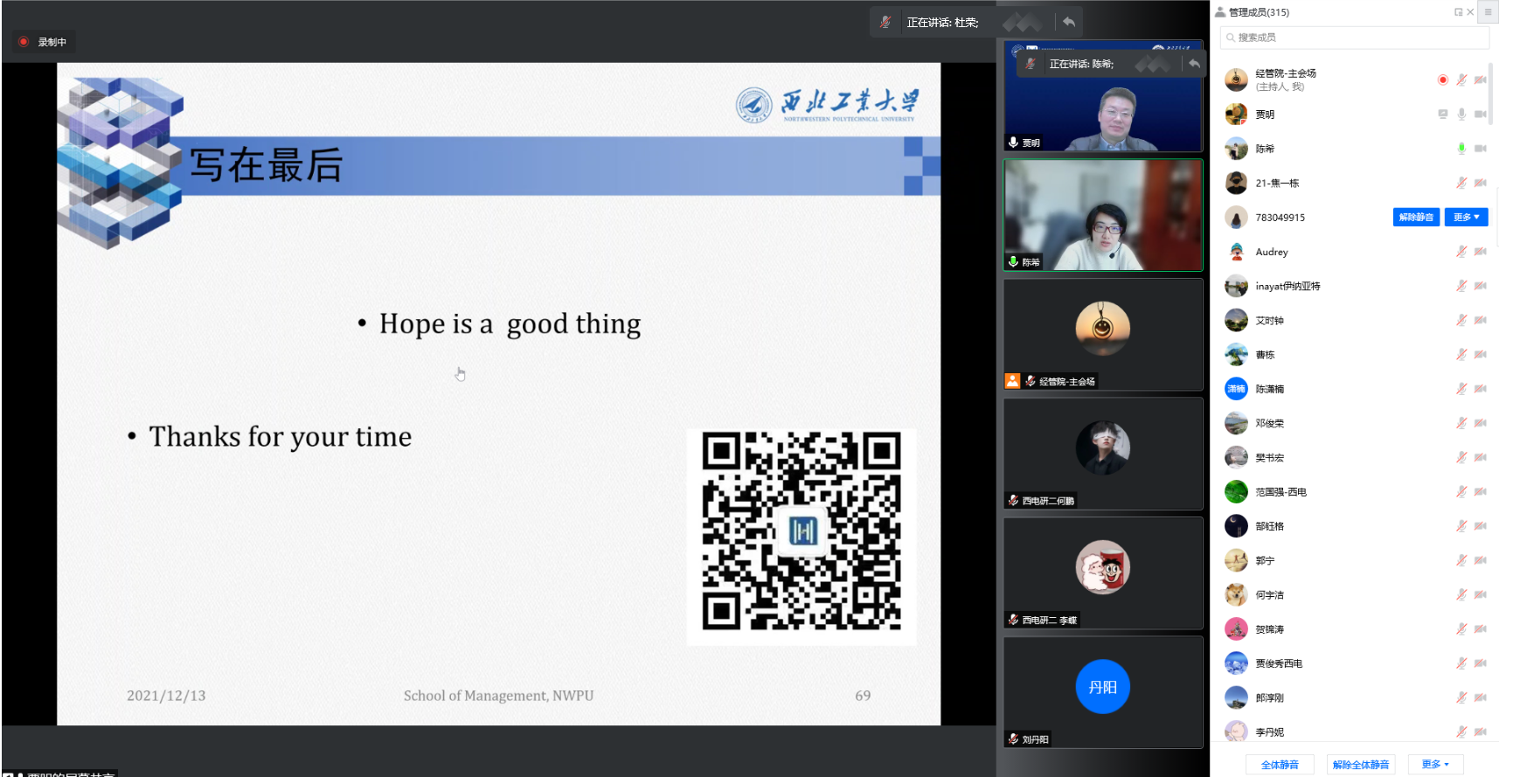Toggle 贾明's microphone in the member list
Screen dimensions: 1513x777
tap(1461, 114)
